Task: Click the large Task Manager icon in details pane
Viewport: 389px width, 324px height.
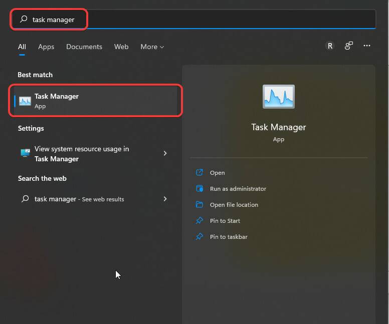Action: click(278, 97)
